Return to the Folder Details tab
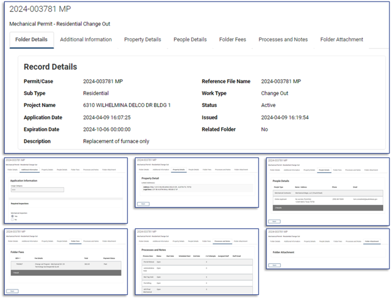Screen dimensions: 391x299 (x=31, y=39)
